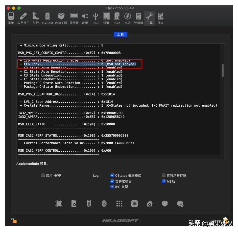
Task: Open the 电源 power section
Action: pos(128,18)
